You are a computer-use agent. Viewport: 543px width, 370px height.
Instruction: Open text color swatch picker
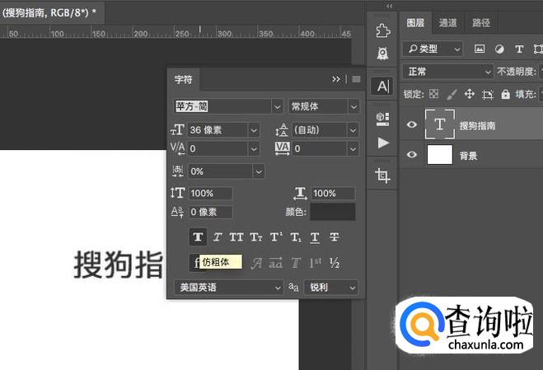[x=332, y=212]
